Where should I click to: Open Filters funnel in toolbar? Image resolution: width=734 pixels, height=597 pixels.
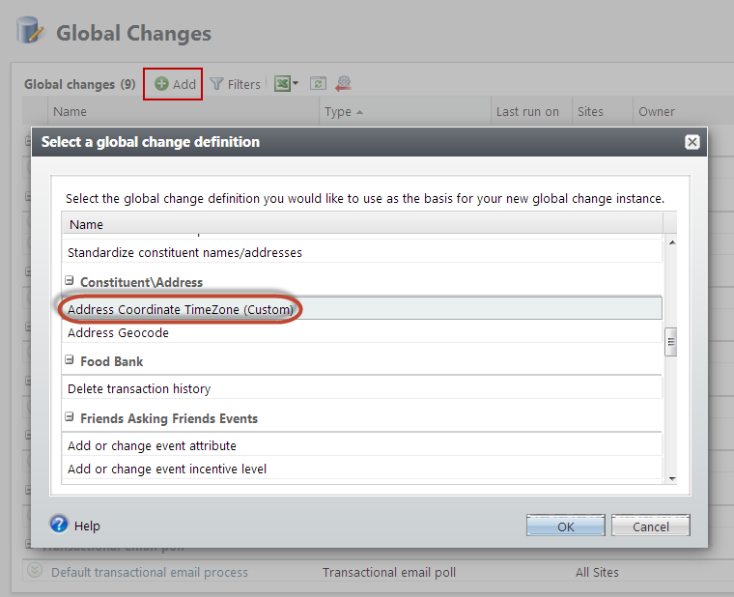217,84
